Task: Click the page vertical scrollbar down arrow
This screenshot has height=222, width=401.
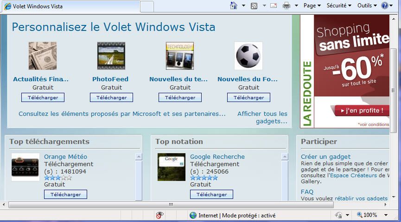Action: [393, 197]
